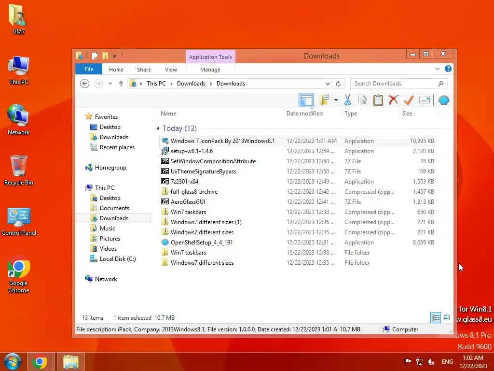The image size is (494, 371).
Task: Open the Home ribbon tab
Action: coord(116,70)
